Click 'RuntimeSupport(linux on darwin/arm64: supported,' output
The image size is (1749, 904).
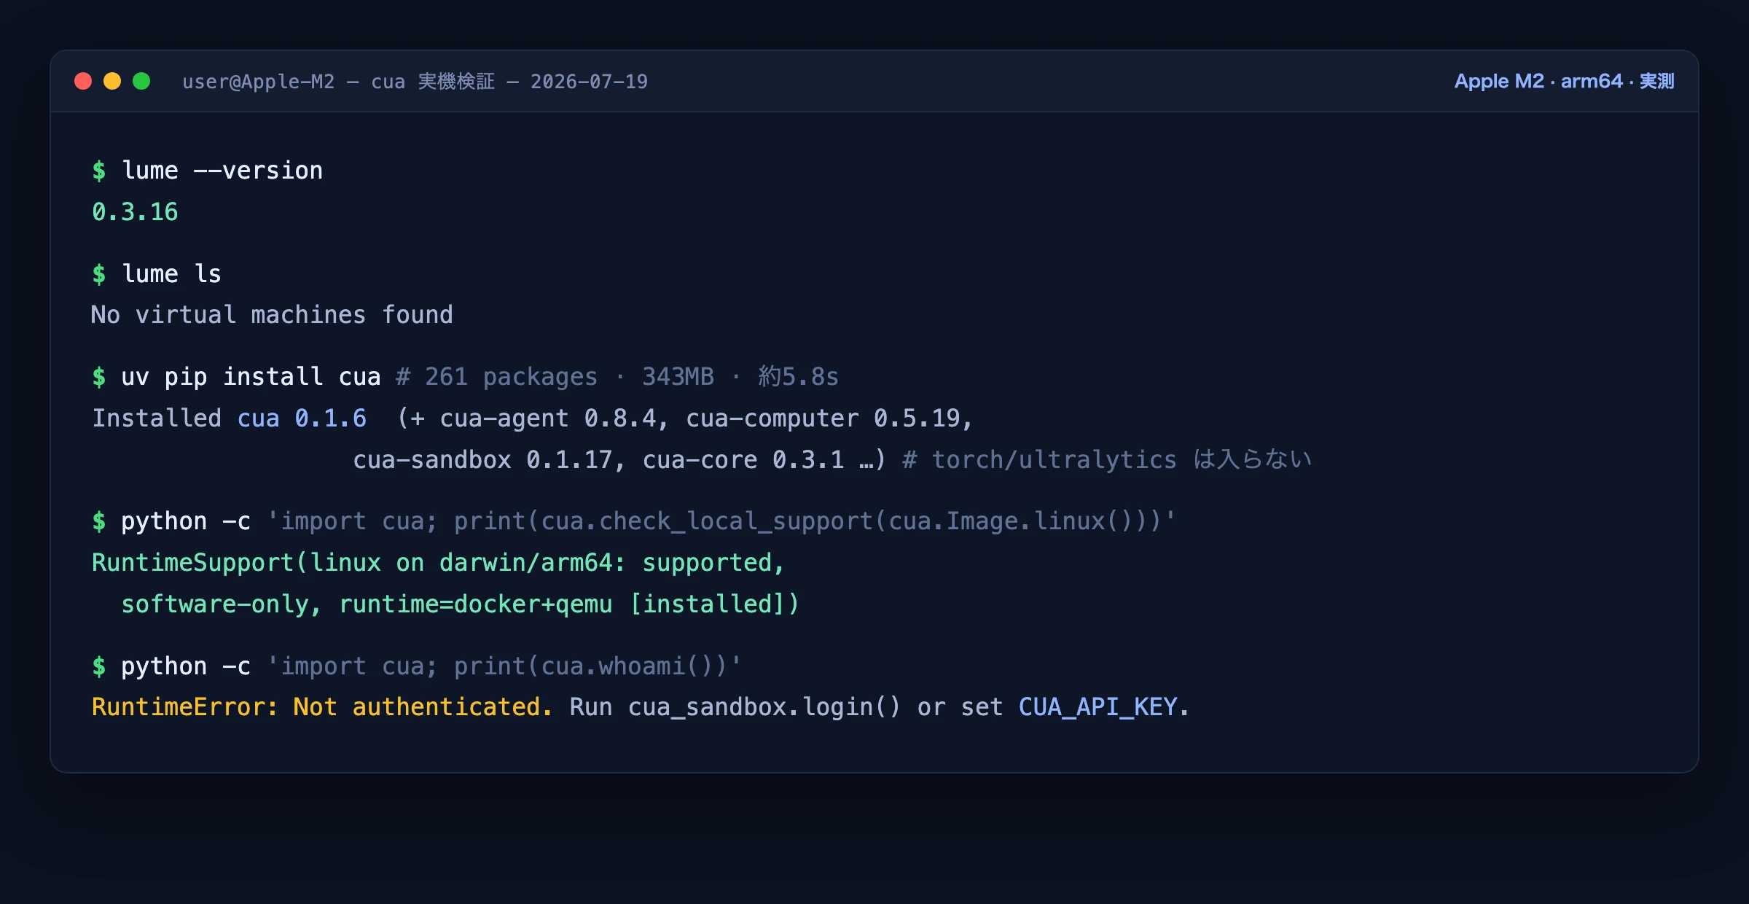click(x=438, y=563)
